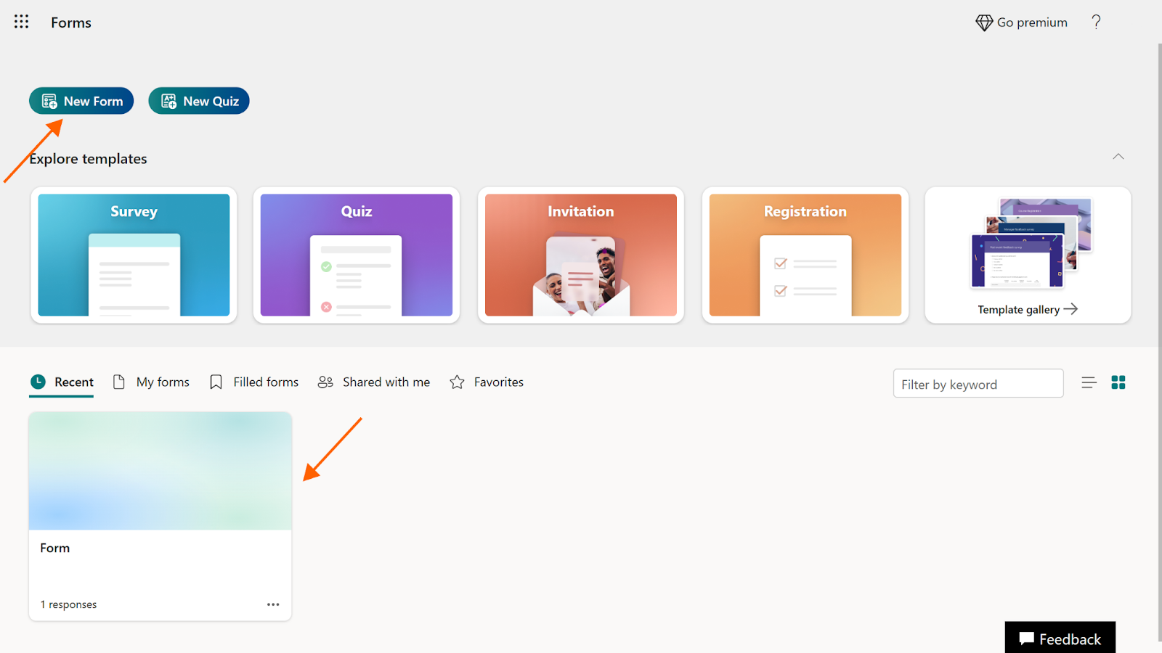Start a new quiz with New Quiz
The height and width of the screenshot is (653, 1162).
tap(199, 101)
